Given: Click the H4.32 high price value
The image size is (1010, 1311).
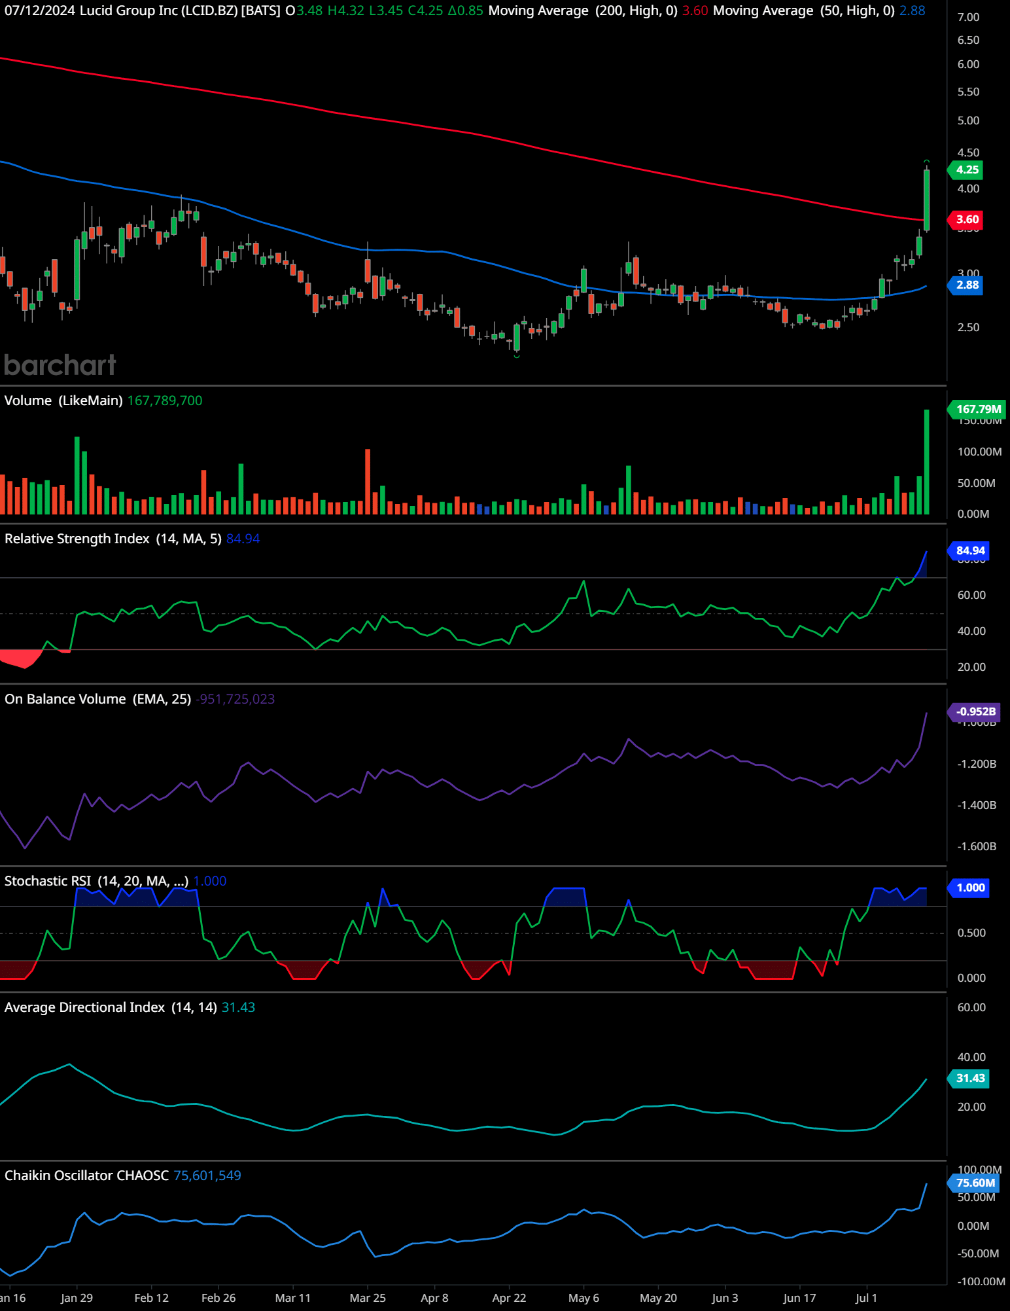Looking at the screenshot, I should coord(346,10).
